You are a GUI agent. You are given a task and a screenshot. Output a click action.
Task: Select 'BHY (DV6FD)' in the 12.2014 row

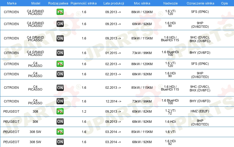pyautogui.click(x=200, y=101)
